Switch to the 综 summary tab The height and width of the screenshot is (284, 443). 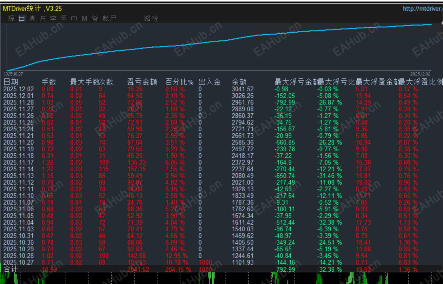coord(11,18)
